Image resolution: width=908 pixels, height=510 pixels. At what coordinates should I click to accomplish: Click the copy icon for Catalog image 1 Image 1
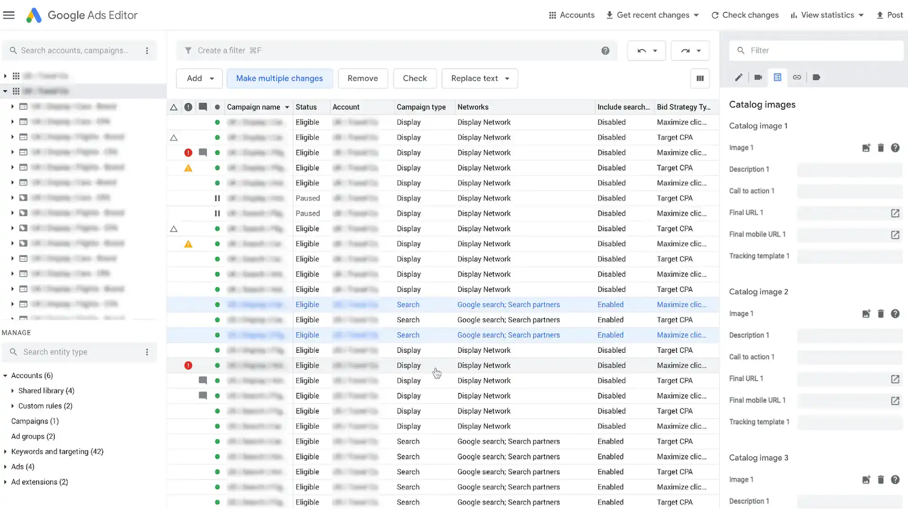[865, 148]
